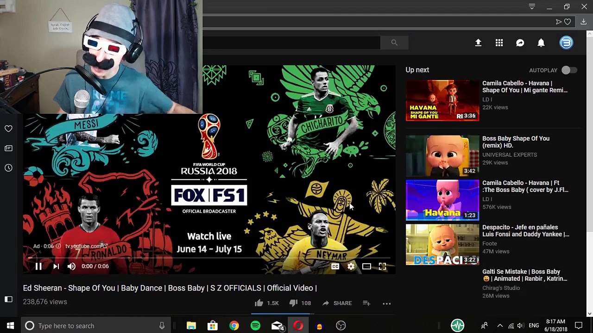Viewport: 593px width, 333px height.
Task: Open the Boss Baby Shape Of You thumbnail
Action: pos(442,156)
